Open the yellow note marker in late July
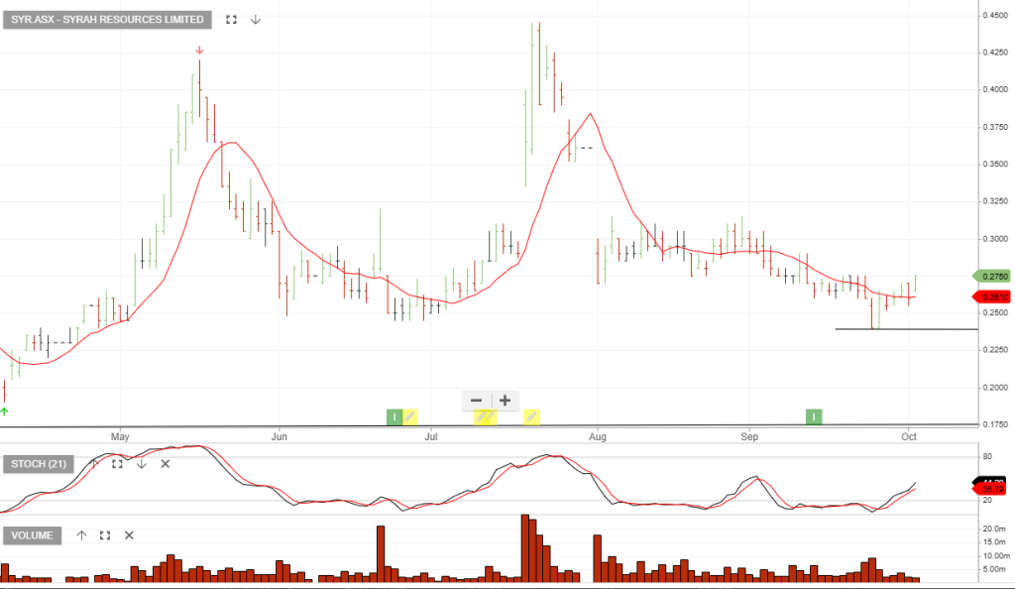 [x=531, y=416]
